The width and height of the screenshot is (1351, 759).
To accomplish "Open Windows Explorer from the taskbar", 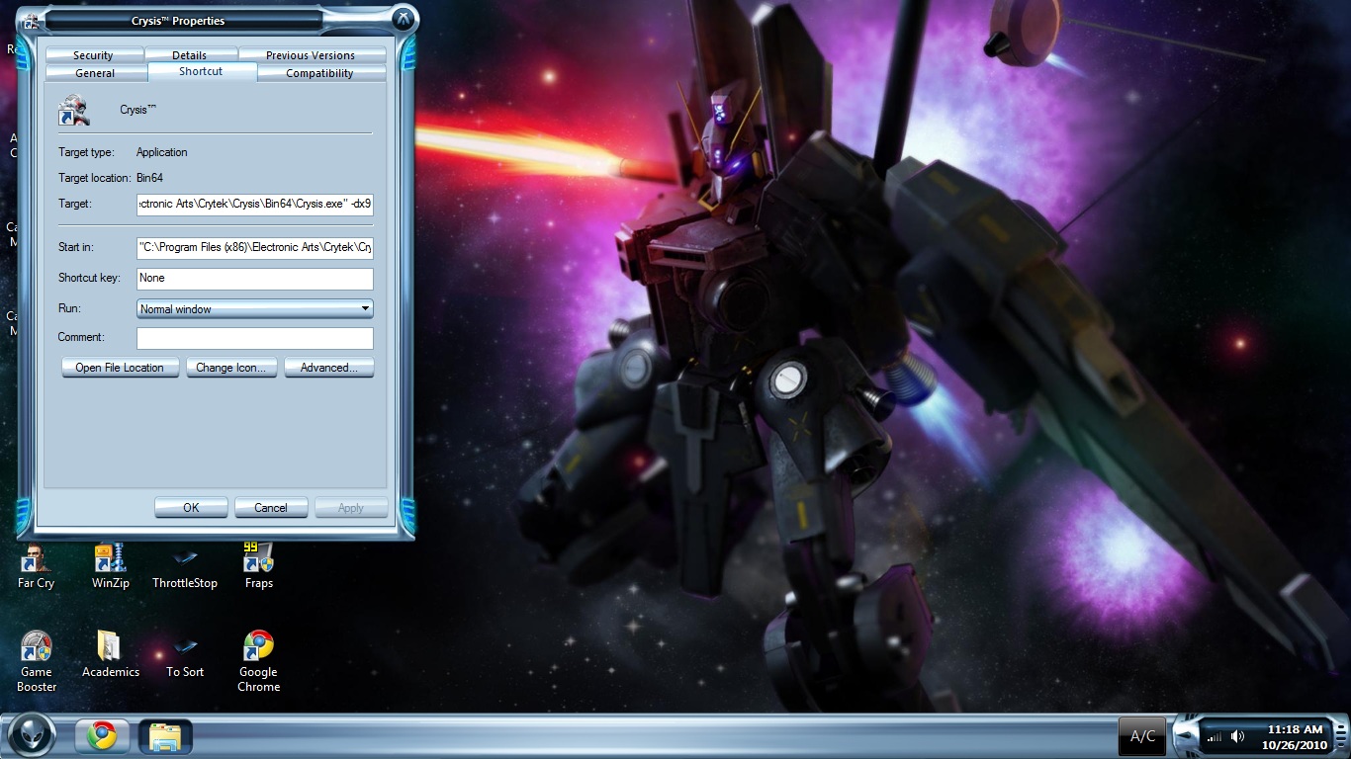I will coord(164,736).
